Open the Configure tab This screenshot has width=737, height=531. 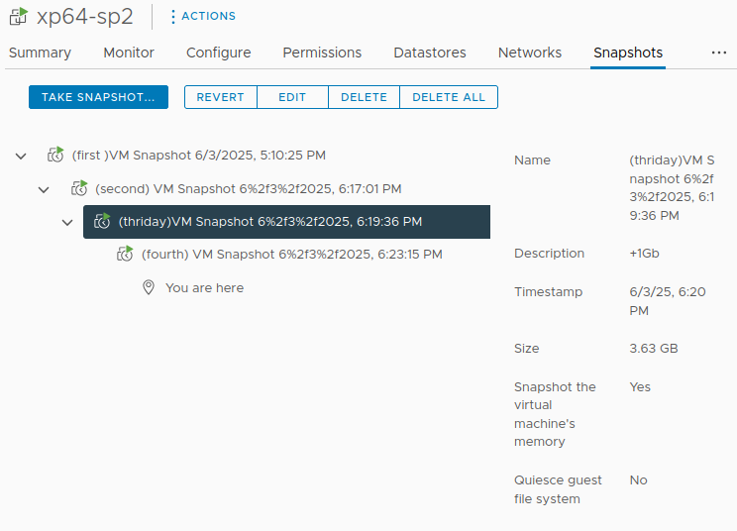point(218,53)
